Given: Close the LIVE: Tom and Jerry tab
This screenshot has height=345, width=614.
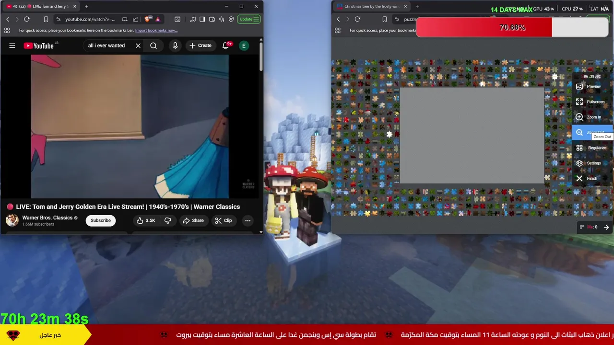Looking at the screenshot, I should pos(75,6).
